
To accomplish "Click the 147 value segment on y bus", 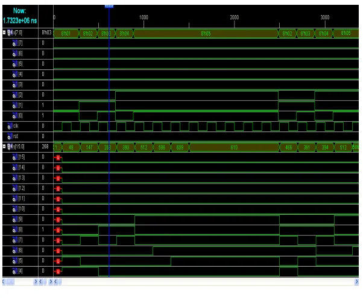I will (89, 148).
